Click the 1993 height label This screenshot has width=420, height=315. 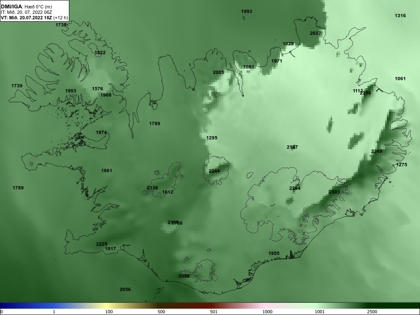(x=247, y=11)
